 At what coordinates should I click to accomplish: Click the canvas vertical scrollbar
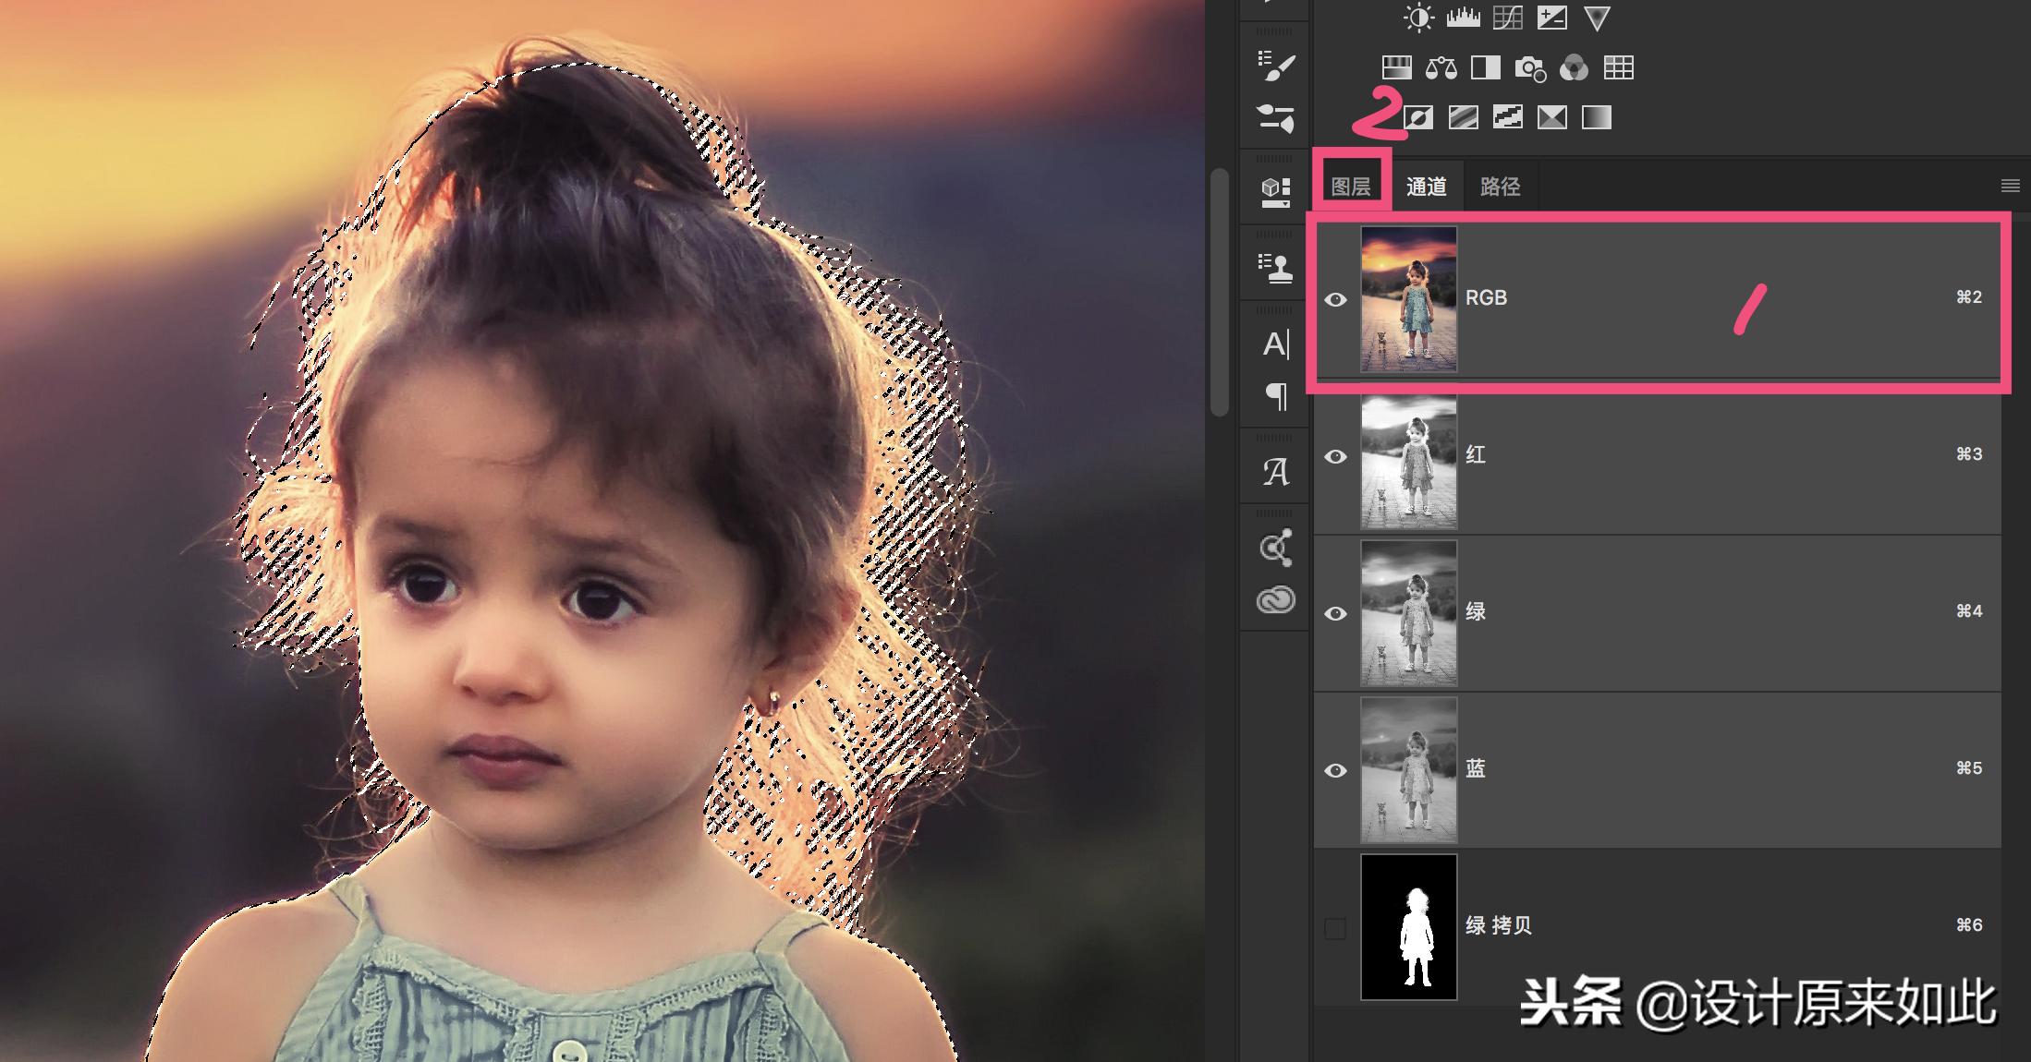[x=1220, y=292]
